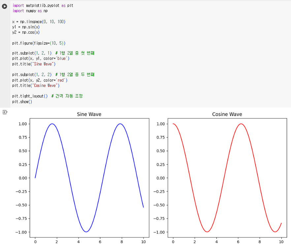Screen dimensions: 291x248
Task: Toggle the cell output options icon
Action: [5, 112]
